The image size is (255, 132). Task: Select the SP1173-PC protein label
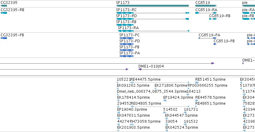point(129,35)
